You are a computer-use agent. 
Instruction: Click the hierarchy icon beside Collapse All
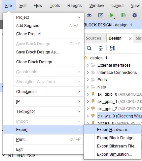(x=112, y=48)
